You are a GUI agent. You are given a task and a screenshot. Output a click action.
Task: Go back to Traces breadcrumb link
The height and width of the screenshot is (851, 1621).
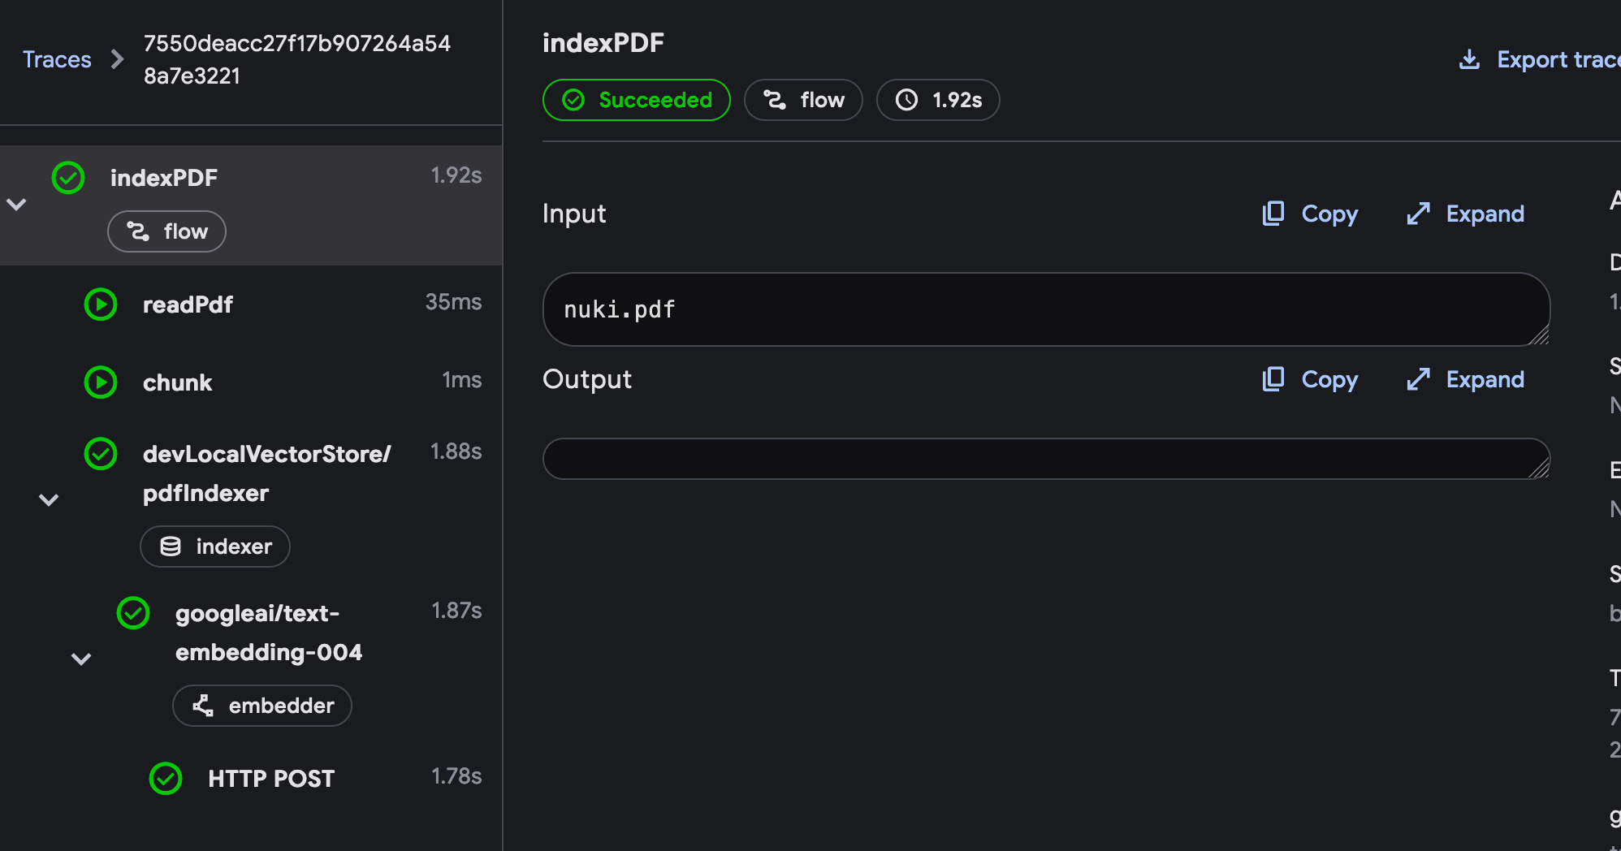pos(57,59)
